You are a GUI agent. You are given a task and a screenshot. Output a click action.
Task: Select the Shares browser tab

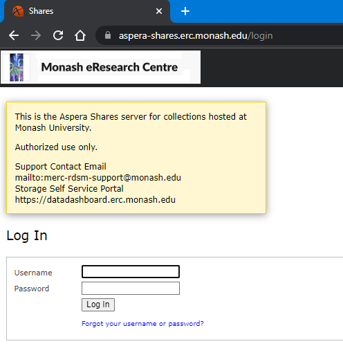coord(85,11)
